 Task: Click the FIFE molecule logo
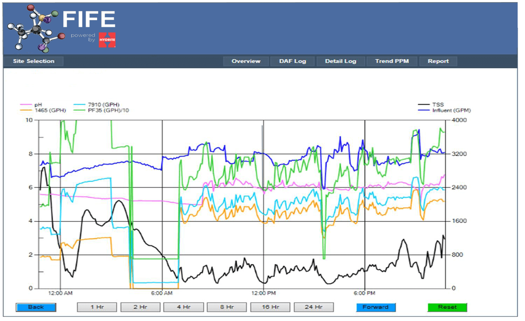tap(36, 29)
